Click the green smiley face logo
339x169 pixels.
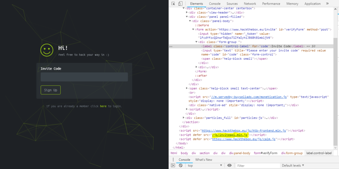coord(47,50)
